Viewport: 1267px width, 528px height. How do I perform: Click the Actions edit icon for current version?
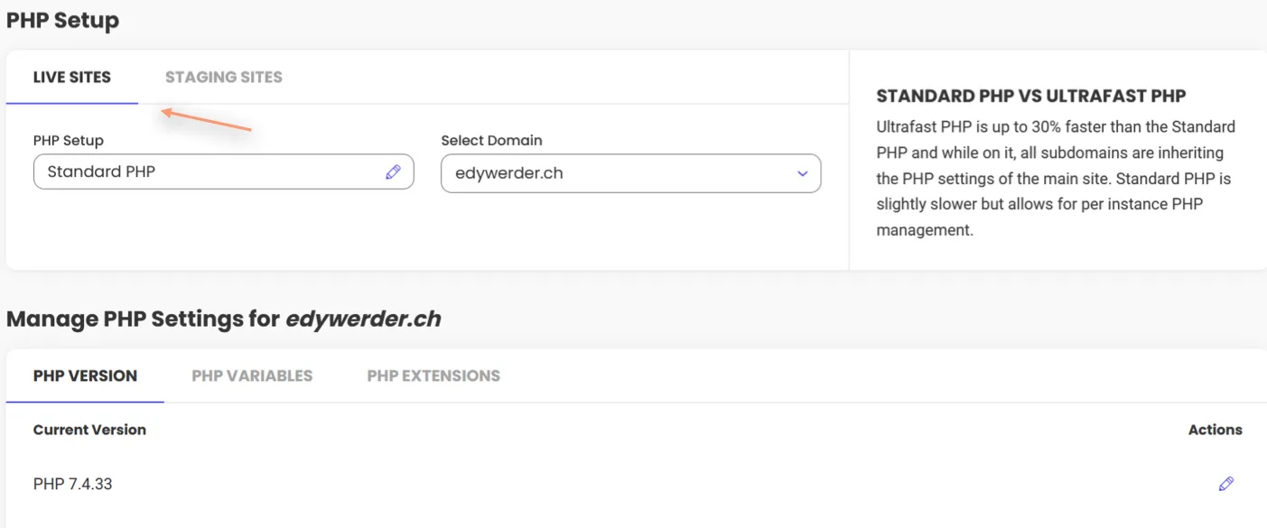[x=1225, y=484]
